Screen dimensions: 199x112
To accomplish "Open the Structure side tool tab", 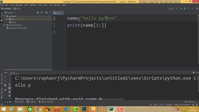I will point(2,78).
